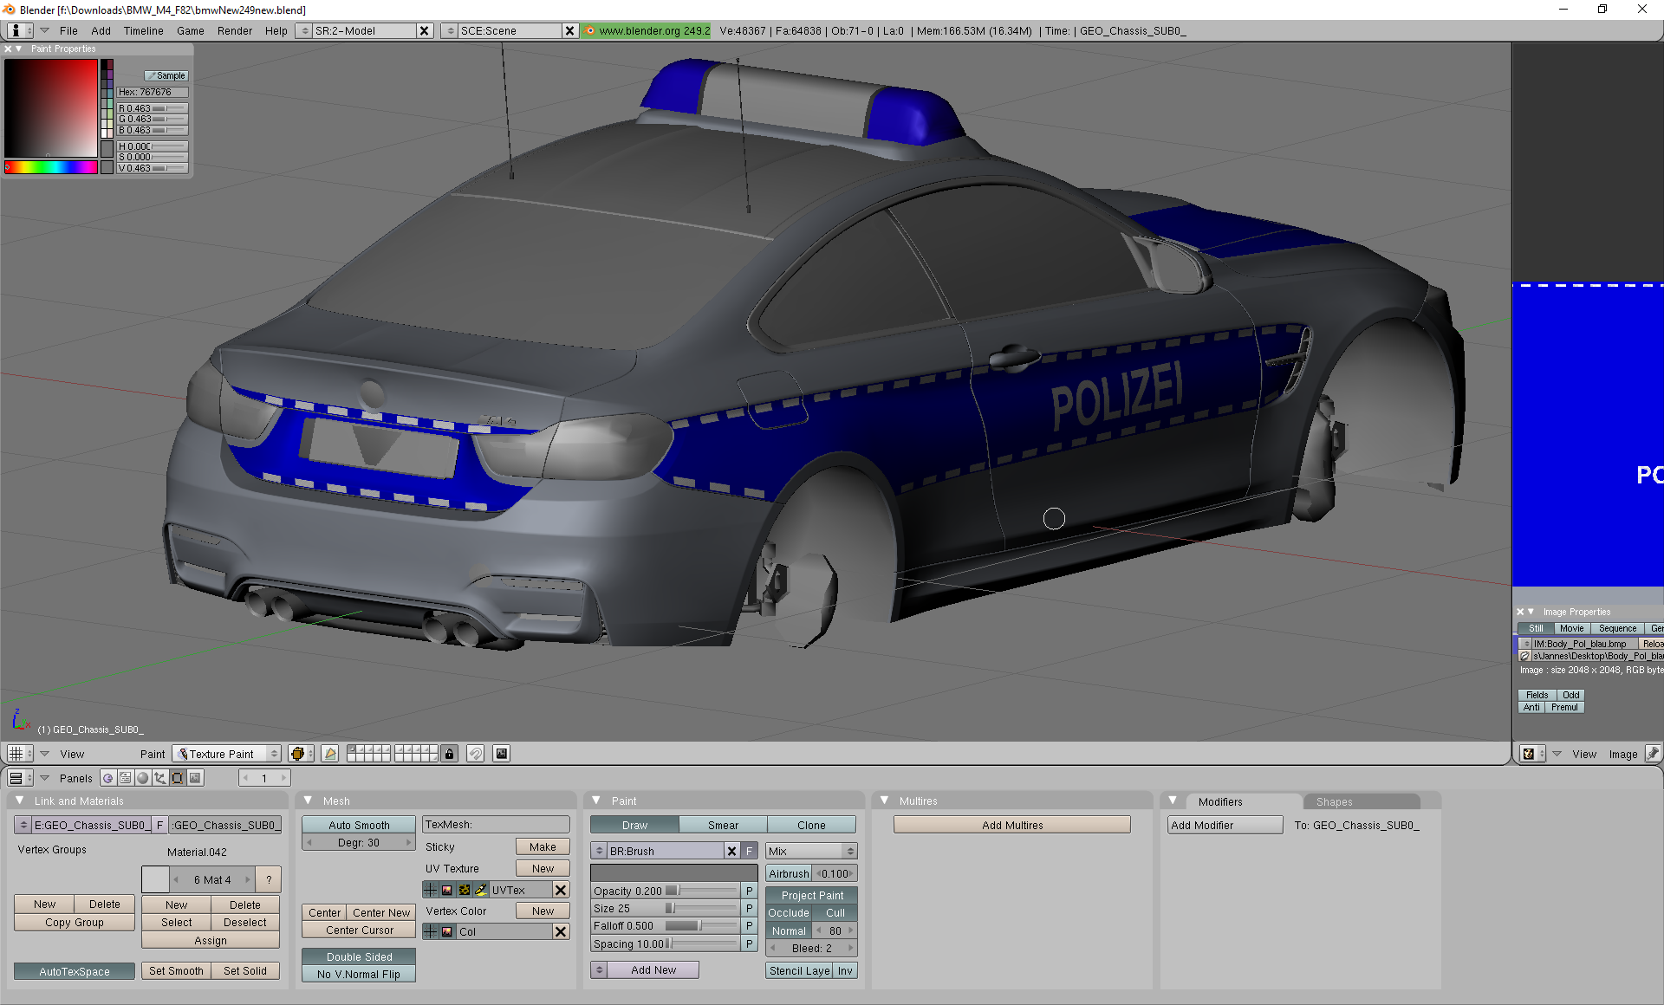
Task: Set UVTex mask brush icon
Action: click(x=480, y=890)
